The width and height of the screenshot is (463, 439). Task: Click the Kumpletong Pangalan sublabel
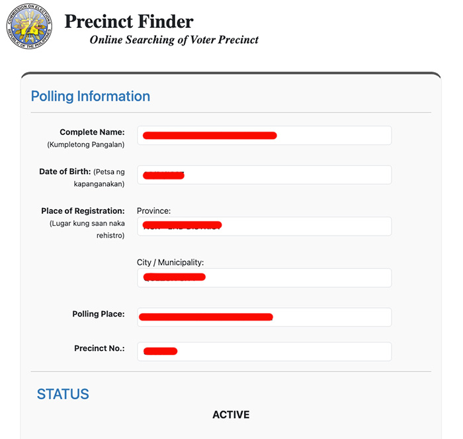click(85, 144)
